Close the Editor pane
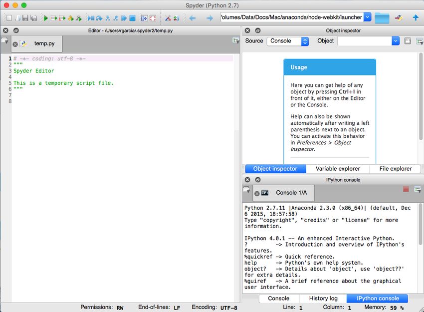 click(5, 30)
